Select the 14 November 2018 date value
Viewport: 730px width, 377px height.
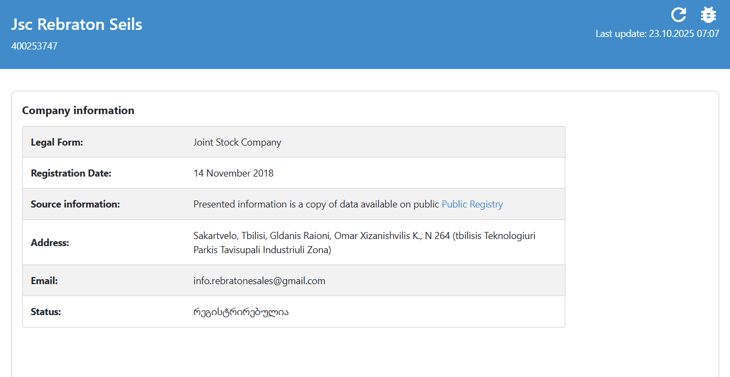point(234,173)
